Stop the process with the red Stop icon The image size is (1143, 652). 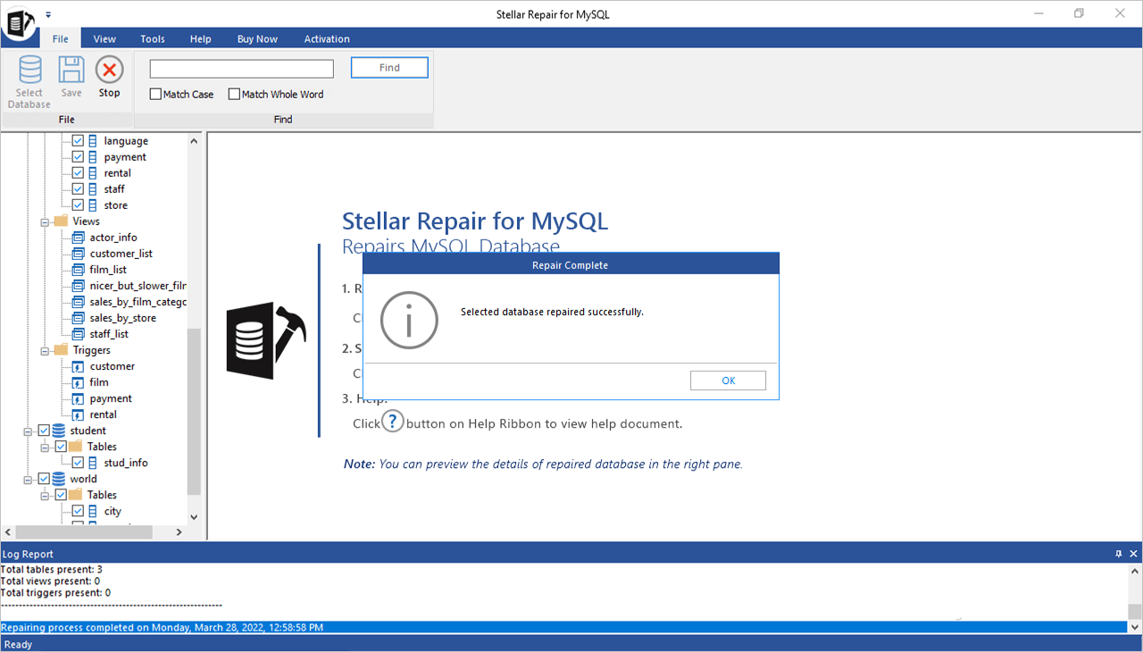pyautogui.click(x=109, y=70)
